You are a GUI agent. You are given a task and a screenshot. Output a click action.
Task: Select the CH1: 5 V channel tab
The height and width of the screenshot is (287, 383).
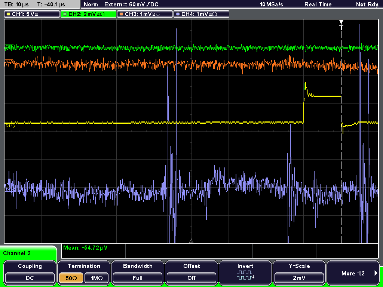click(x=32, y=14)
